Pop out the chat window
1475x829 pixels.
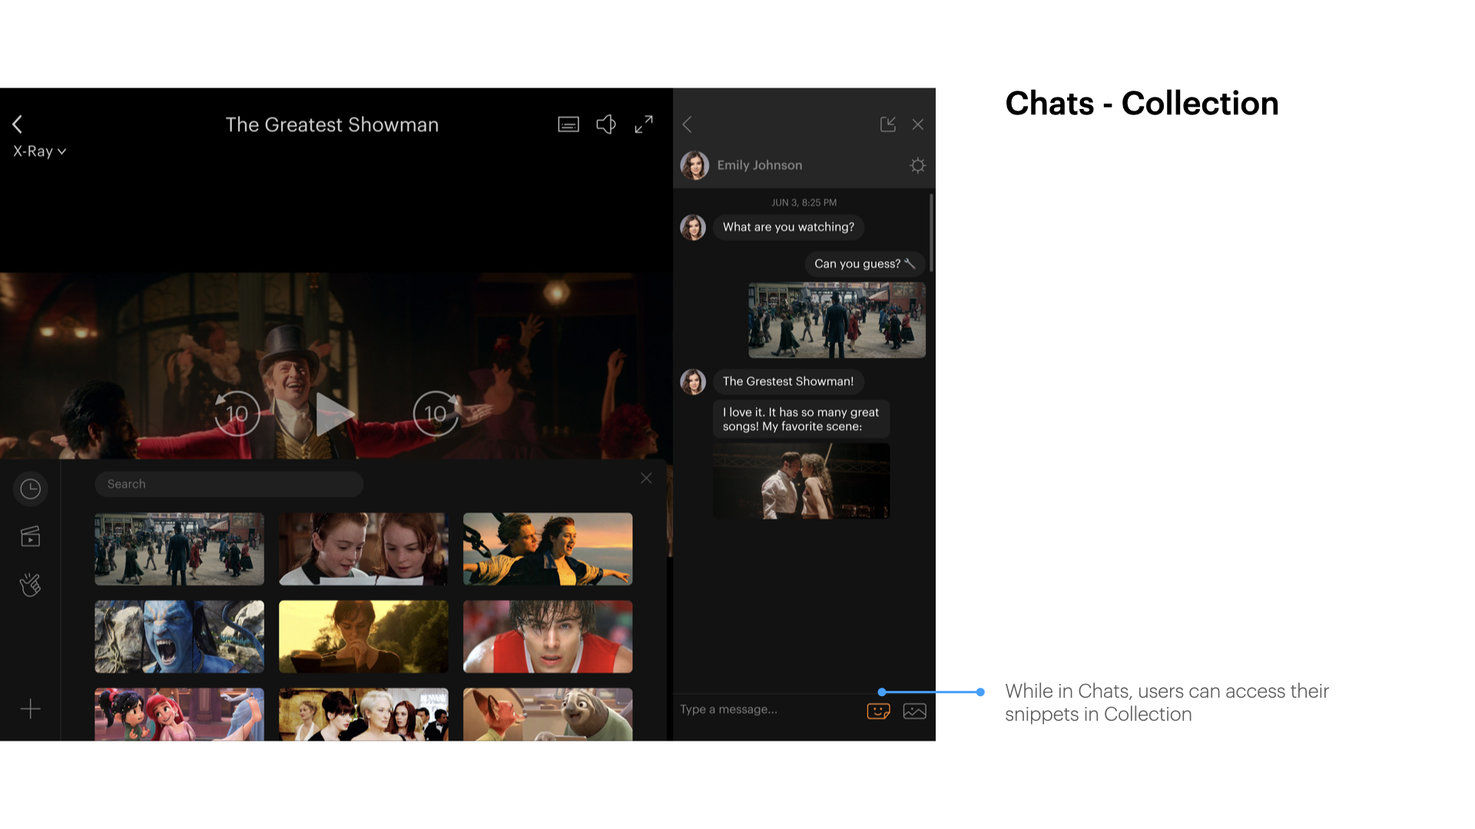(888, 124)
